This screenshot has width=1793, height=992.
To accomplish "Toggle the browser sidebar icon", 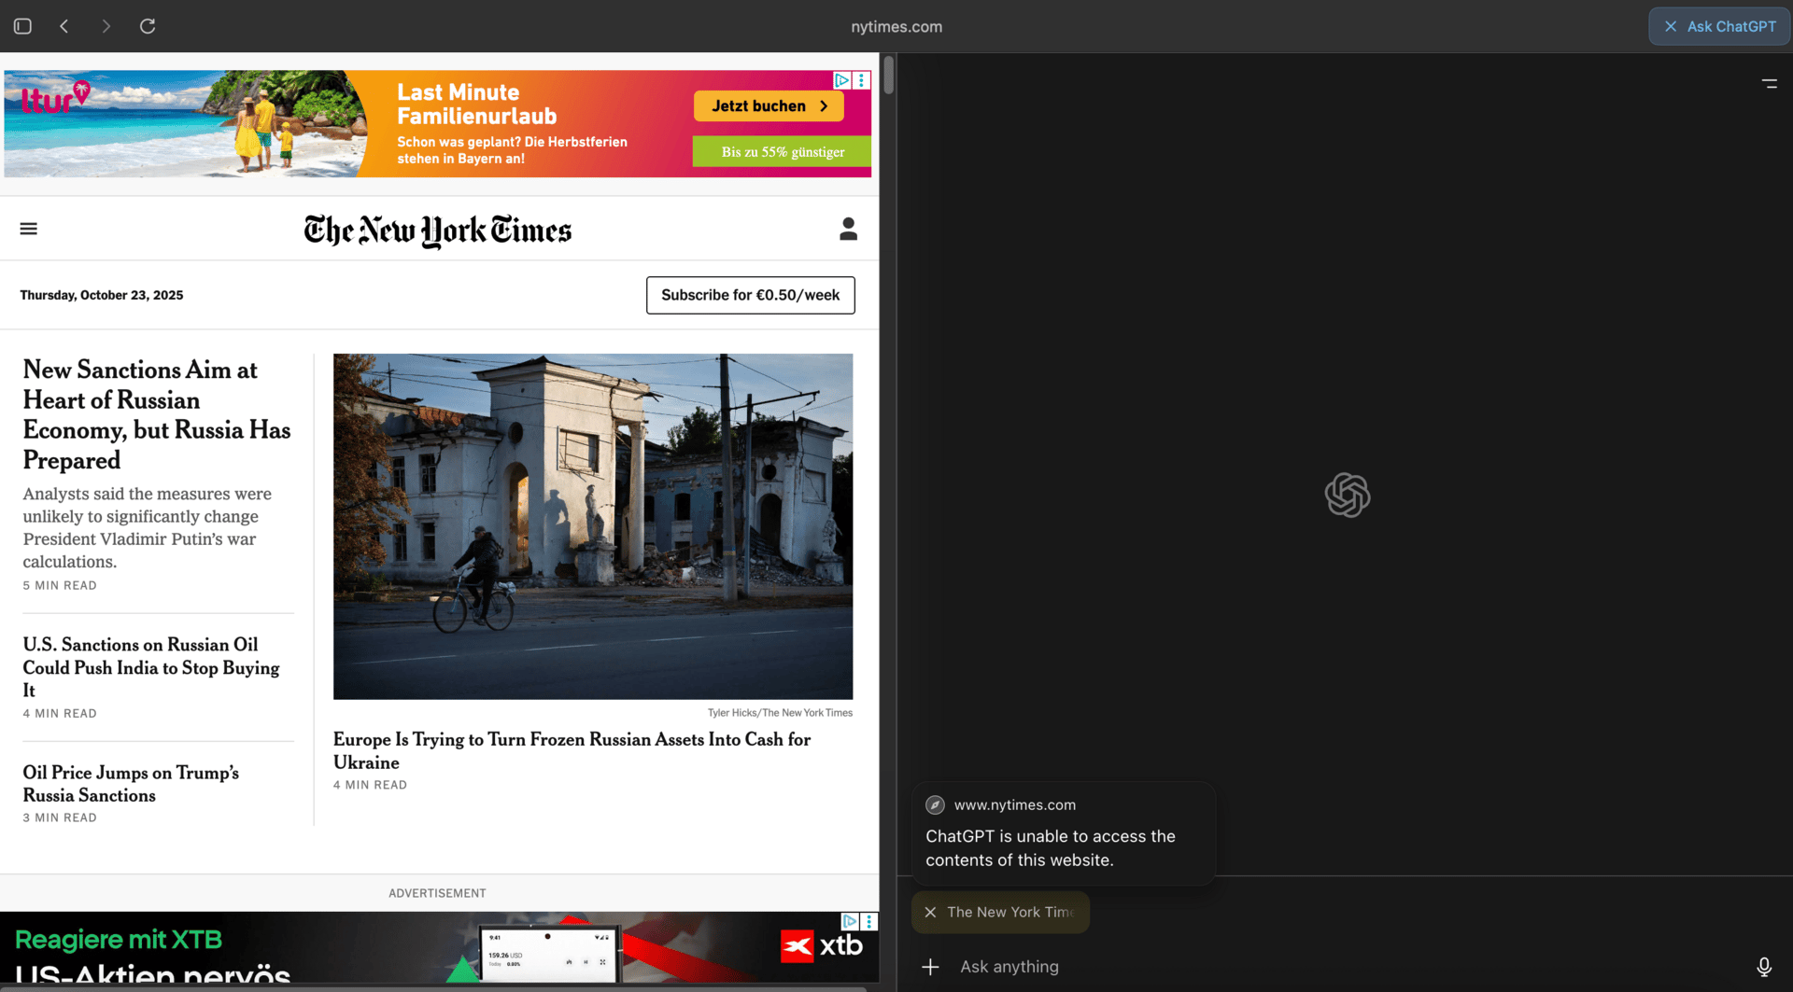I will click(23, 26).
